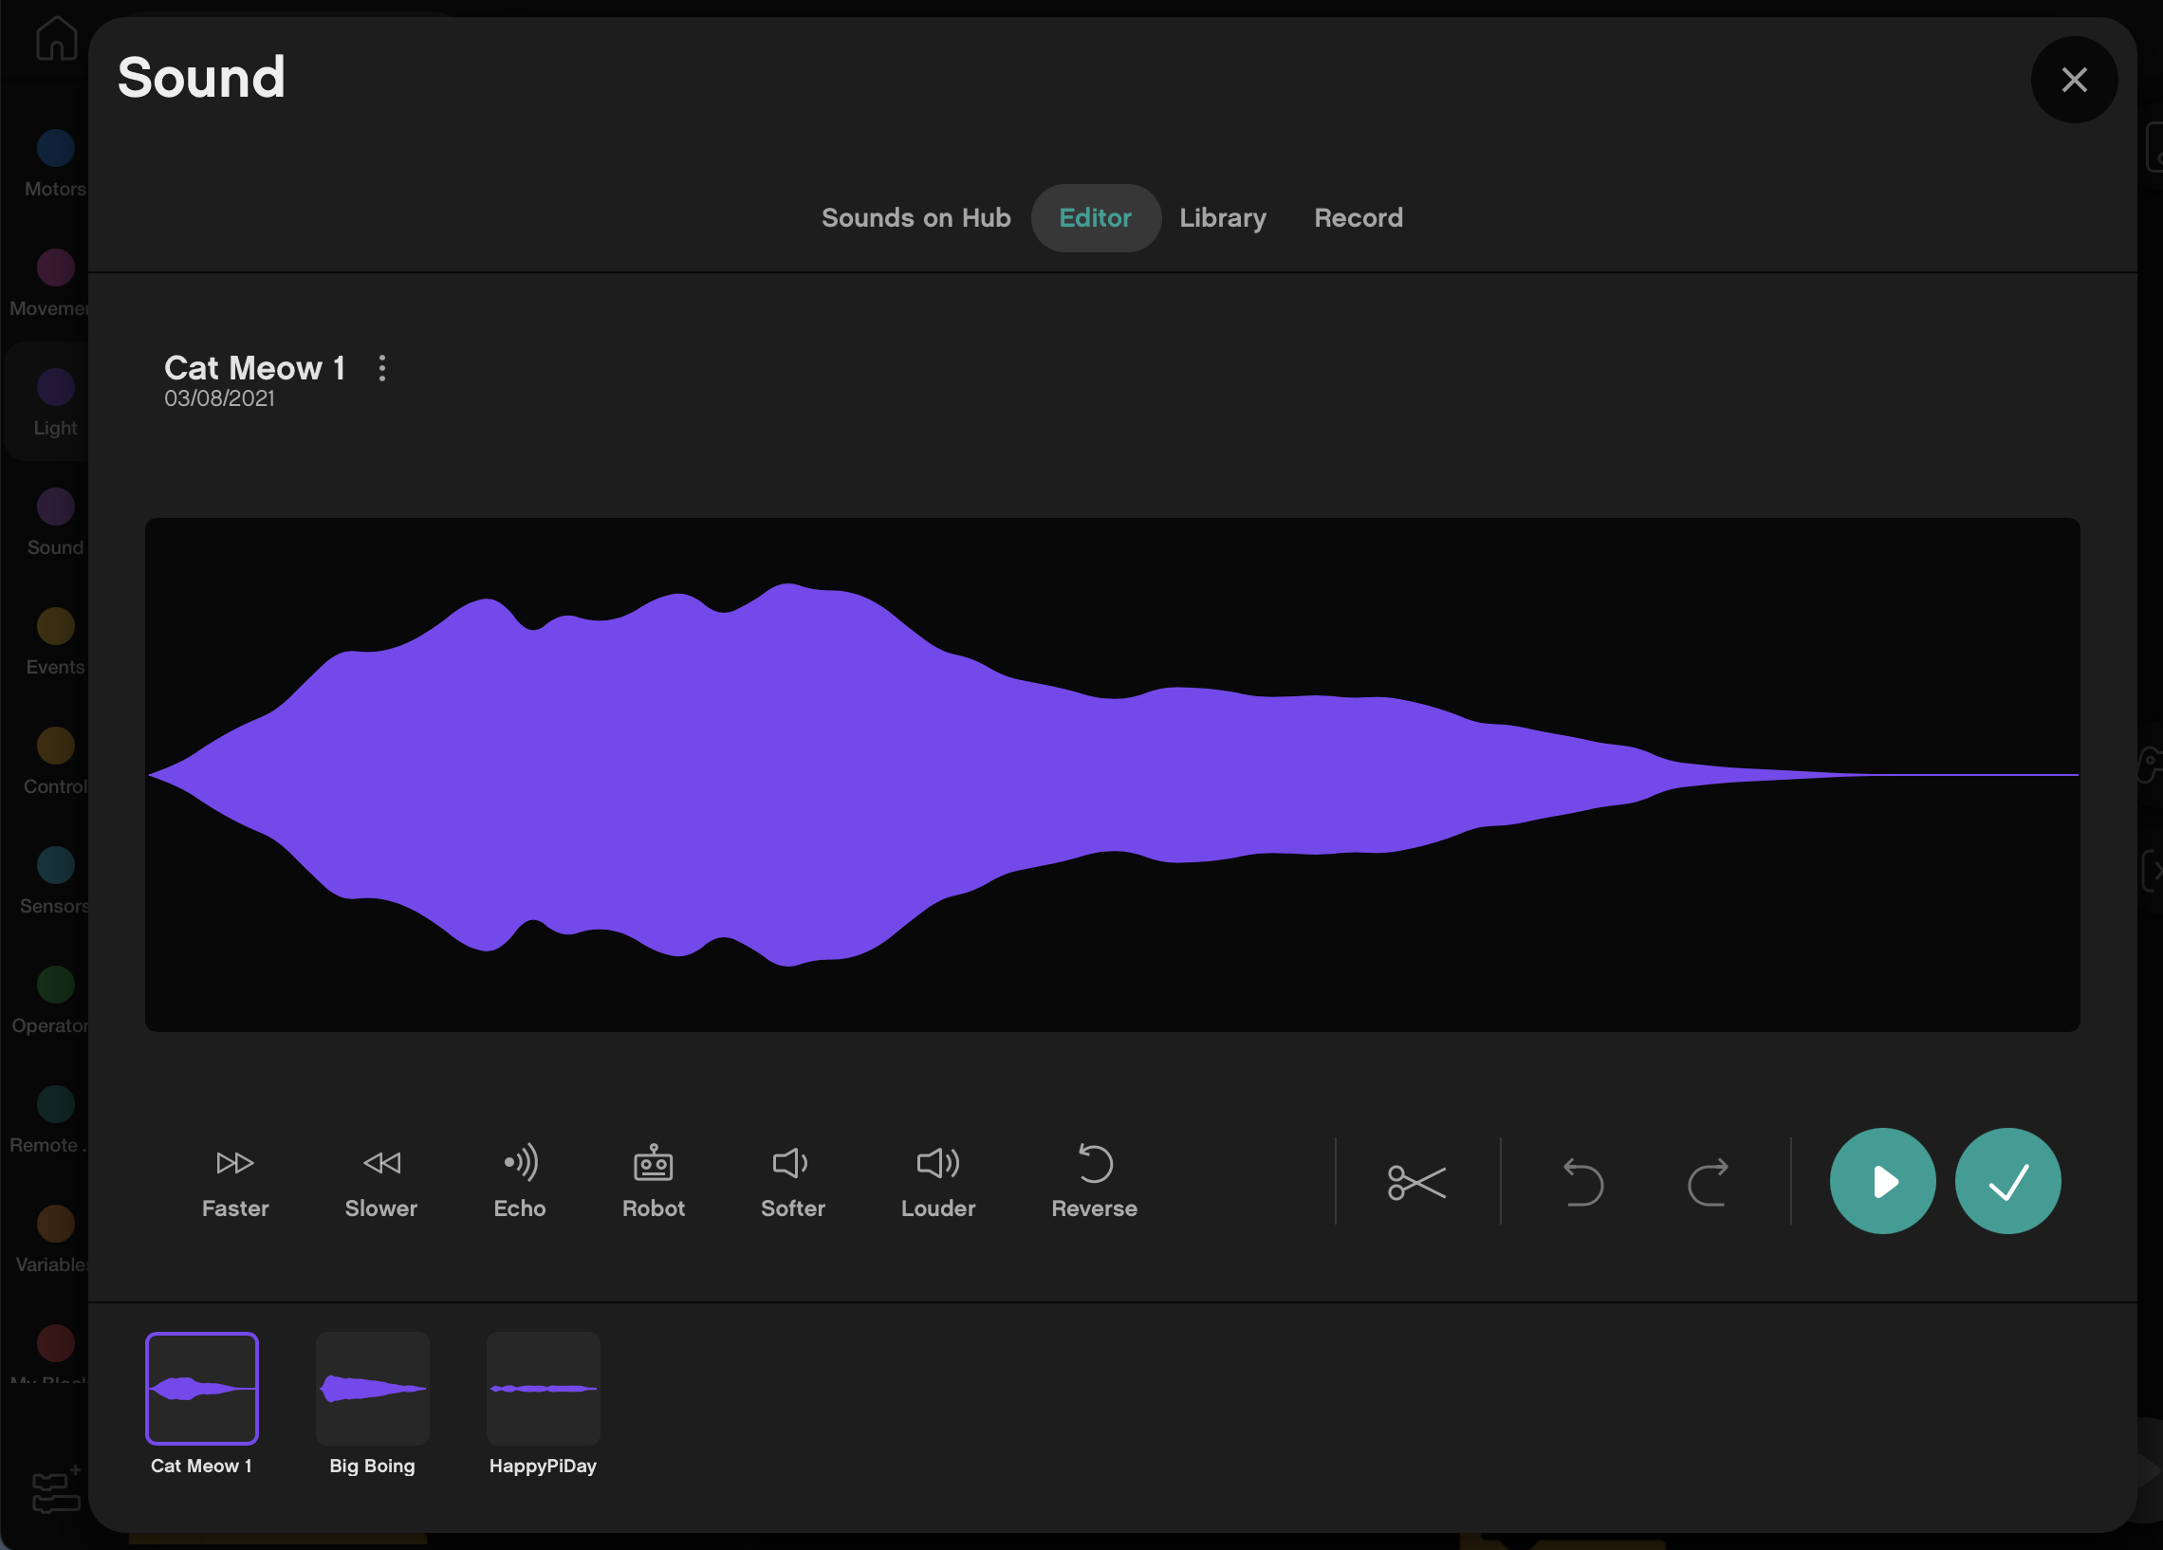The height and width of the screenshot is (1550, 2163).
Task: Go to the Record tab
Action: coord(1359,217)
